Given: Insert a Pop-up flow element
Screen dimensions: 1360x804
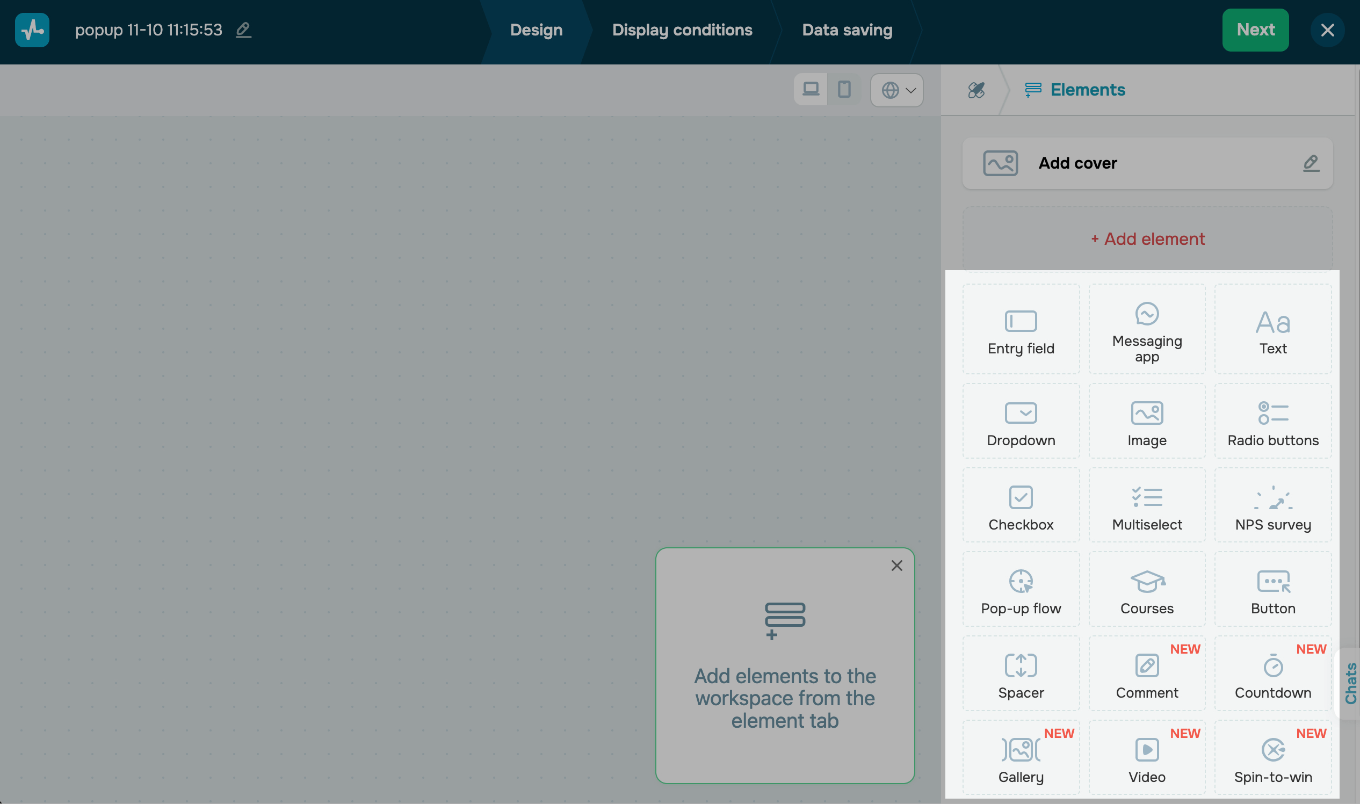Looking at the screenshot, I should tap(1021, 590).
